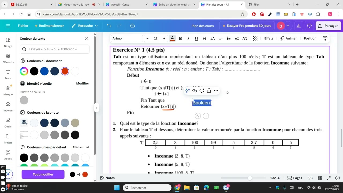
Task: Decrease the font size
Action: pos(147,39)
